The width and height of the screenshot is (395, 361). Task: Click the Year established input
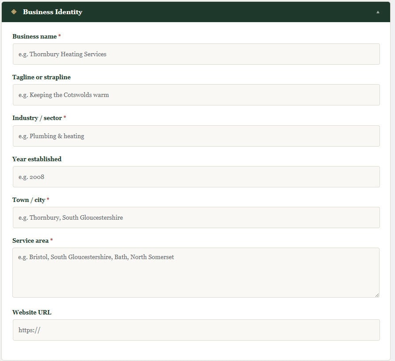click(196, 177)
